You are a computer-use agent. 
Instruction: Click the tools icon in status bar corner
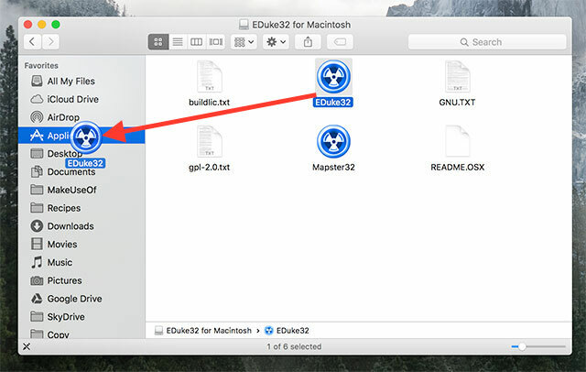(27, 346)
